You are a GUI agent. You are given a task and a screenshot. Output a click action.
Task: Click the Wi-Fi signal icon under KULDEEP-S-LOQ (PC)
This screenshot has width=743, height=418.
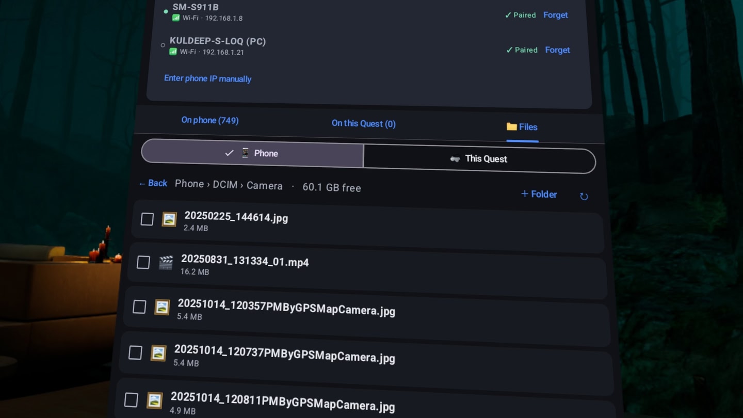[x=173, y=52]
